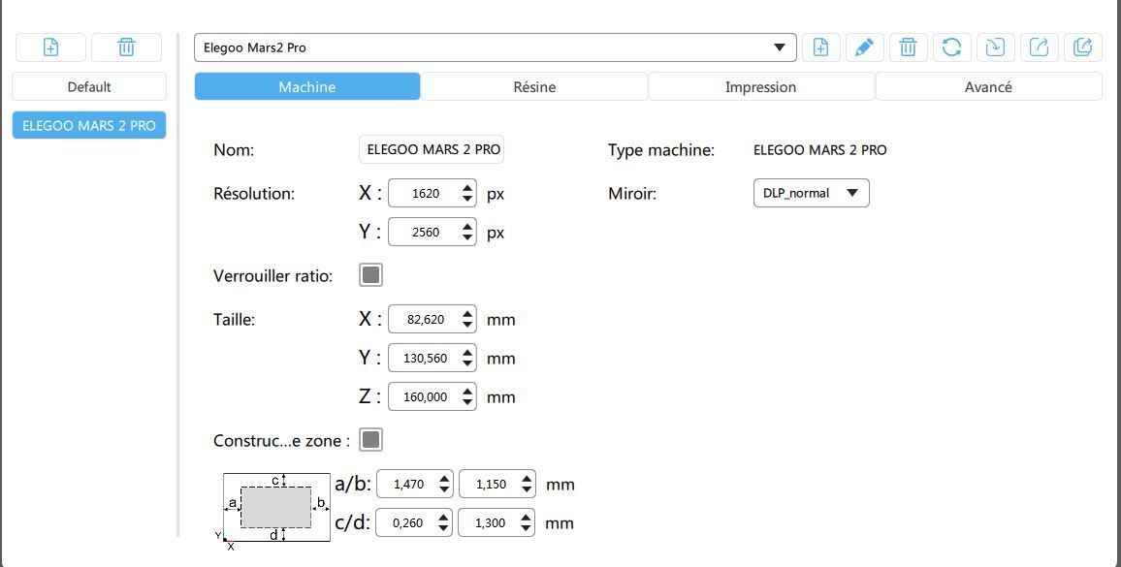The height and width of the screenshot is (567, 1121).
Task: Click the circular refresh arrows icon
Action: click(951, 47)
